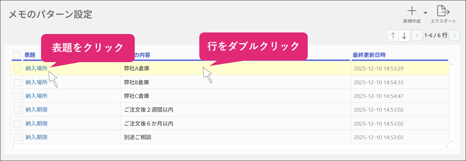Viewport: 466px width, 161px height.
Task: Check the box for 弊社B倉庫 row
Action: (x=17, y=82)
